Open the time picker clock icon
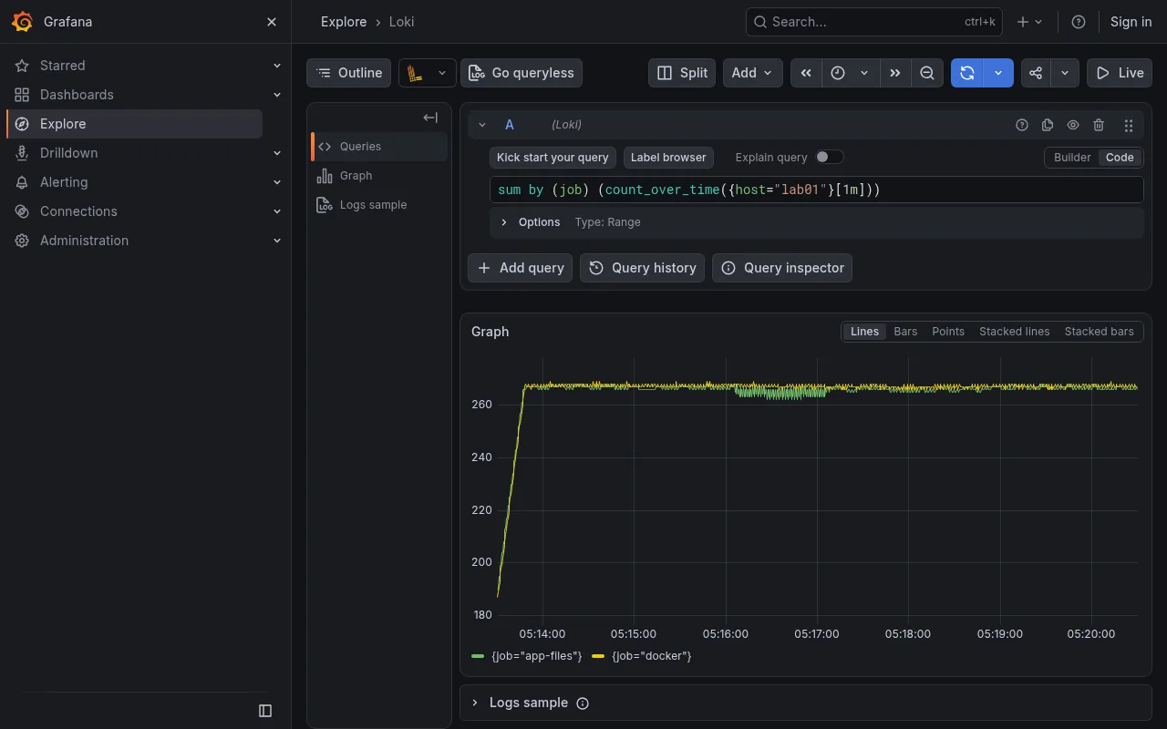Viewport: 1167px width, 729px height. click(x=838, y=73)
